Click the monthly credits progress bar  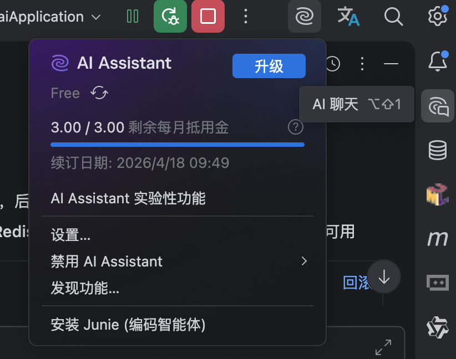pyautogui.click(x=178, y=145)
